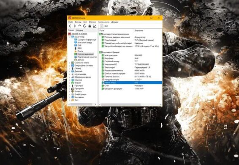Expand the Системна плата node
This screenshot has width=239, height=165.
pos(70,63)
